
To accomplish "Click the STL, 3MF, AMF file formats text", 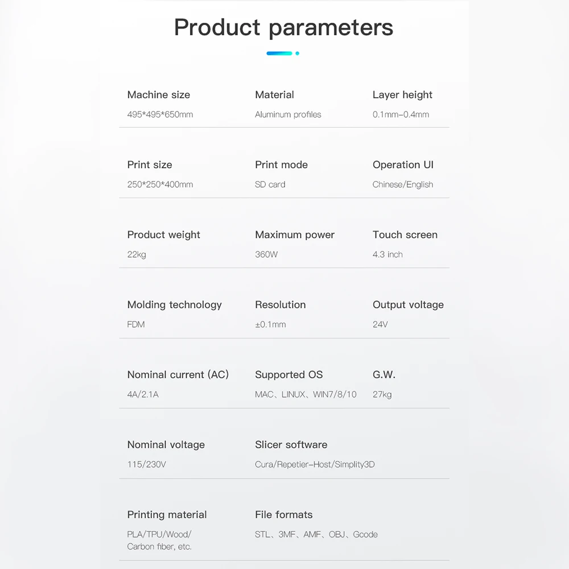I will [x=316, y=534].
